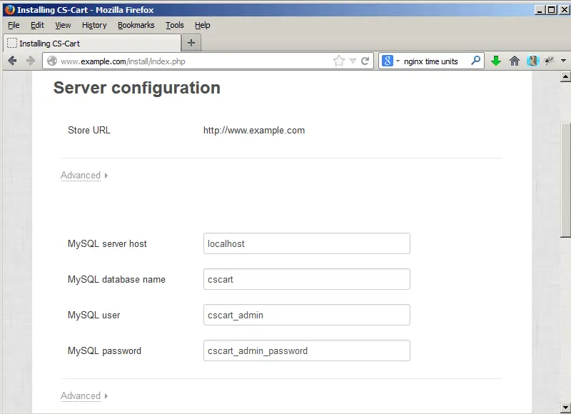Open the Bookmarks menu
Screen dimensions: 571x414
(136, 25)
